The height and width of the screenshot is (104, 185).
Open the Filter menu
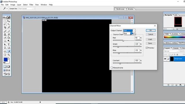(31, 5)
